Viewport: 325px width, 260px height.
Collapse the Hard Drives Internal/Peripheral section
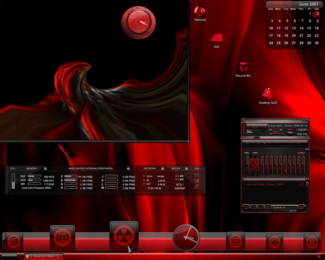128,169
